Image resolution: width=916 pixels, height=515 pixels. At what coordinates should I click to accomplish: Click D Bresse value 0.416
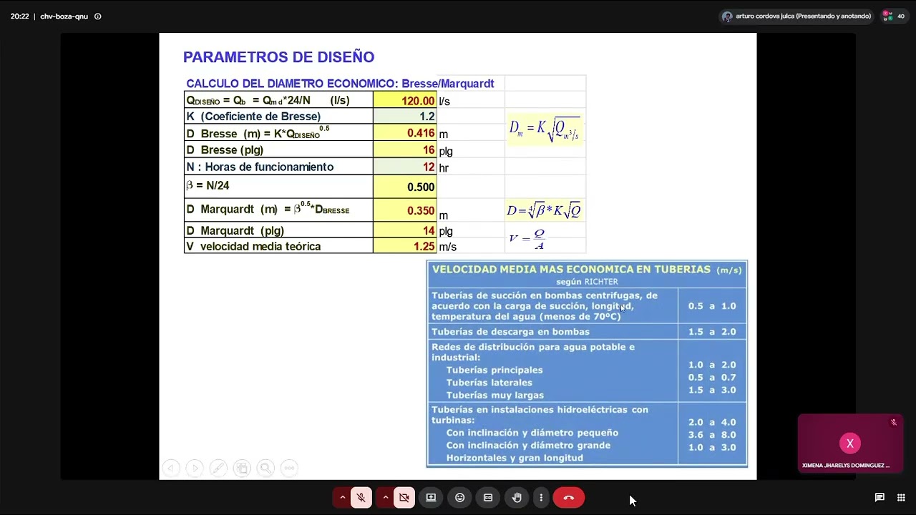coord(405,133)
